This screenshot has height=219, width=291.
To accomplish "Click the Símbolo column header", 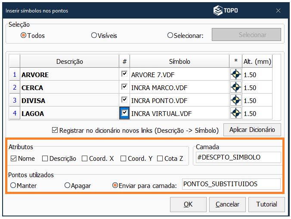I will tap(180, 62).
